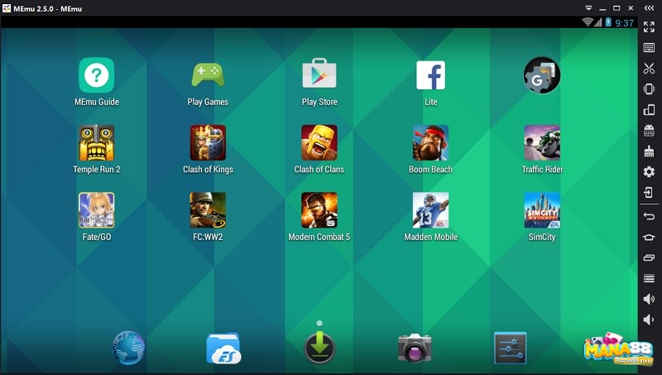The width and height of the screenshot is (662, 375).
Task: Start the Boom Beach game
Action: (430, 142)
